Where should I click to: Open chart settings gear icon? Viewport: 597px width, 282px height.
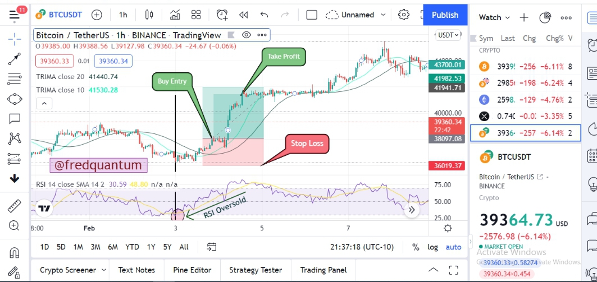[x=404, y=15]
